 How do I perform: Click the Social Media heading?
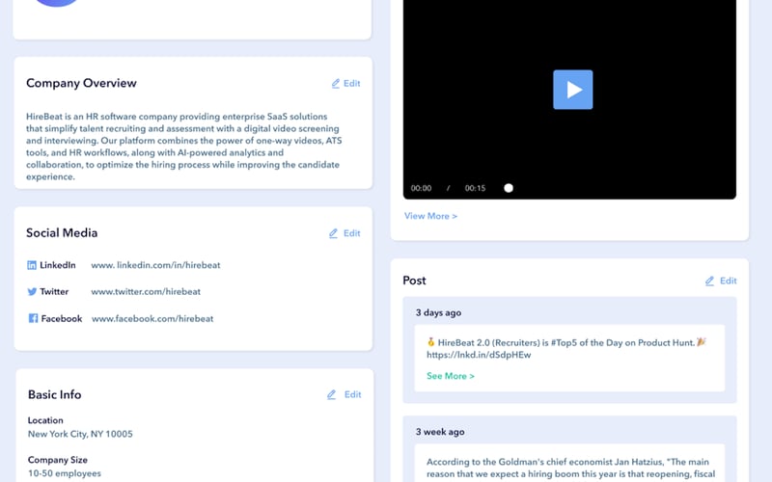point(62,232)
